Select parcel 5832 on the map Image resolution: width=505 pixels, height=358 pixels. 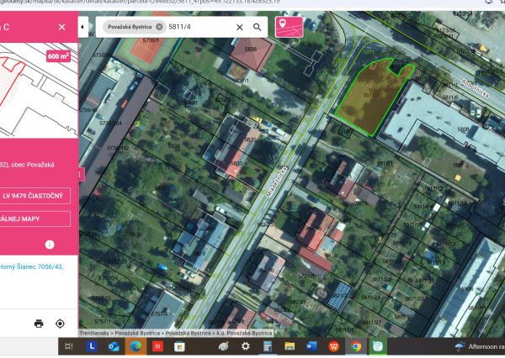click(x=160, y=188)
